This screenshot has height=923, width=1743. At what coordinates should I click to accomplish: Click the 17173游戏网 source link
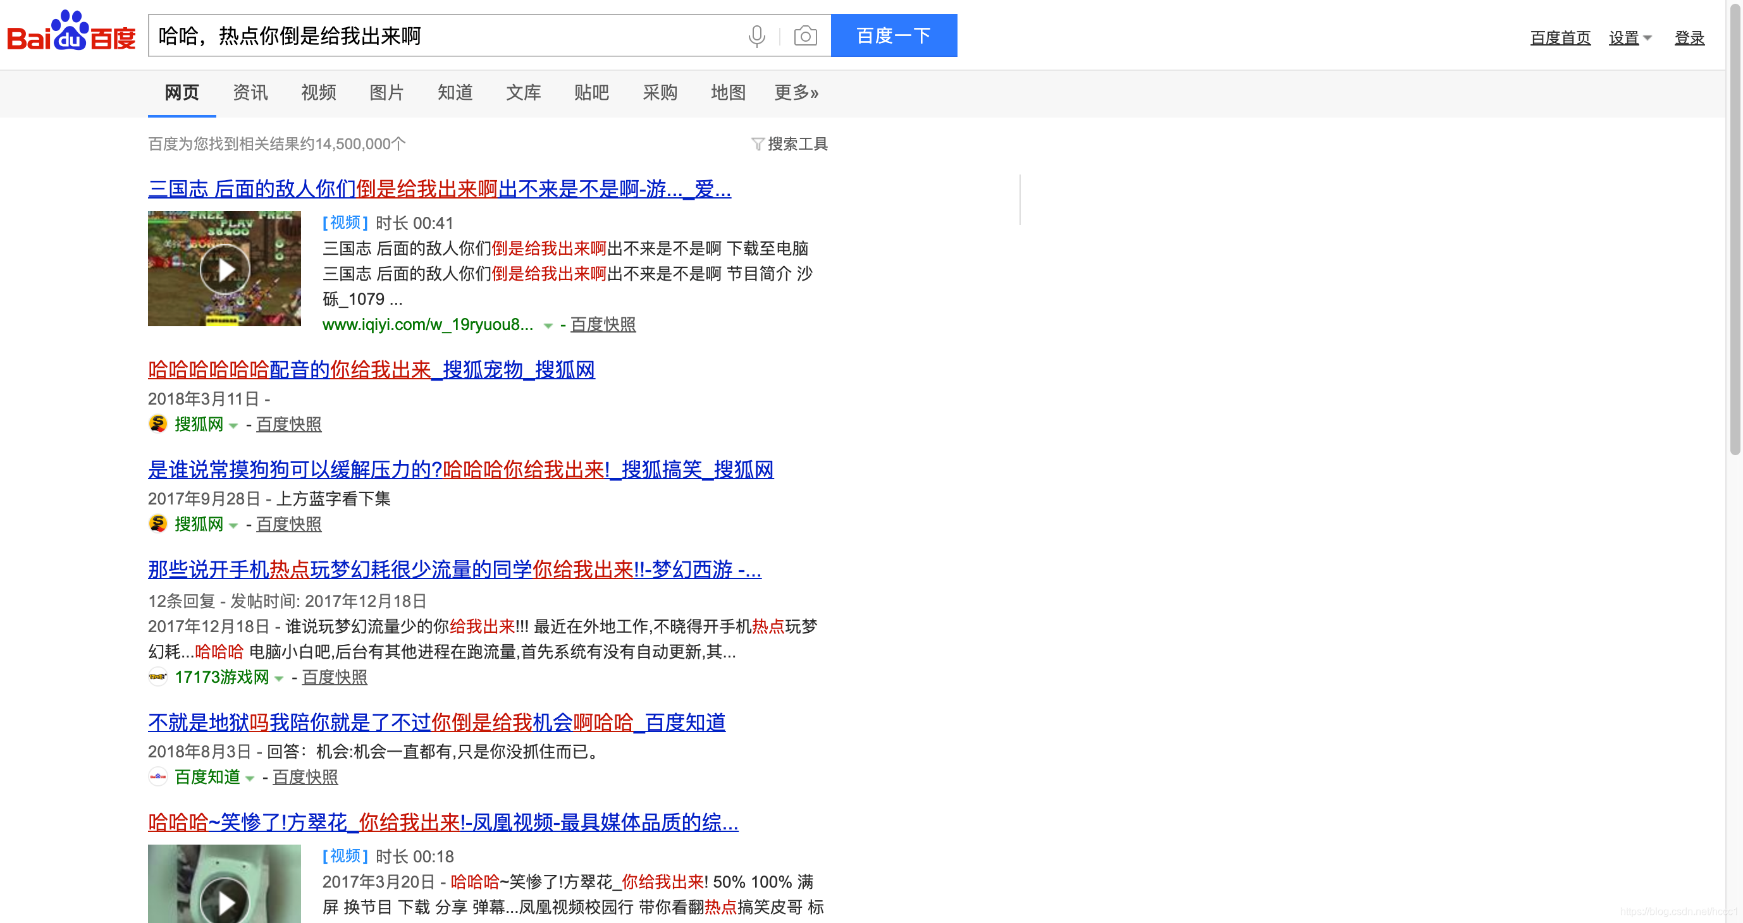pyautogui.click(x=222, y=678)
